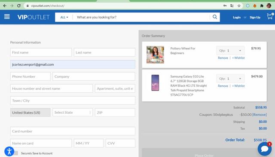Go back using the browser back arrow
The image size is (275, 157).
pyautogui.click(x=5, y=6)
